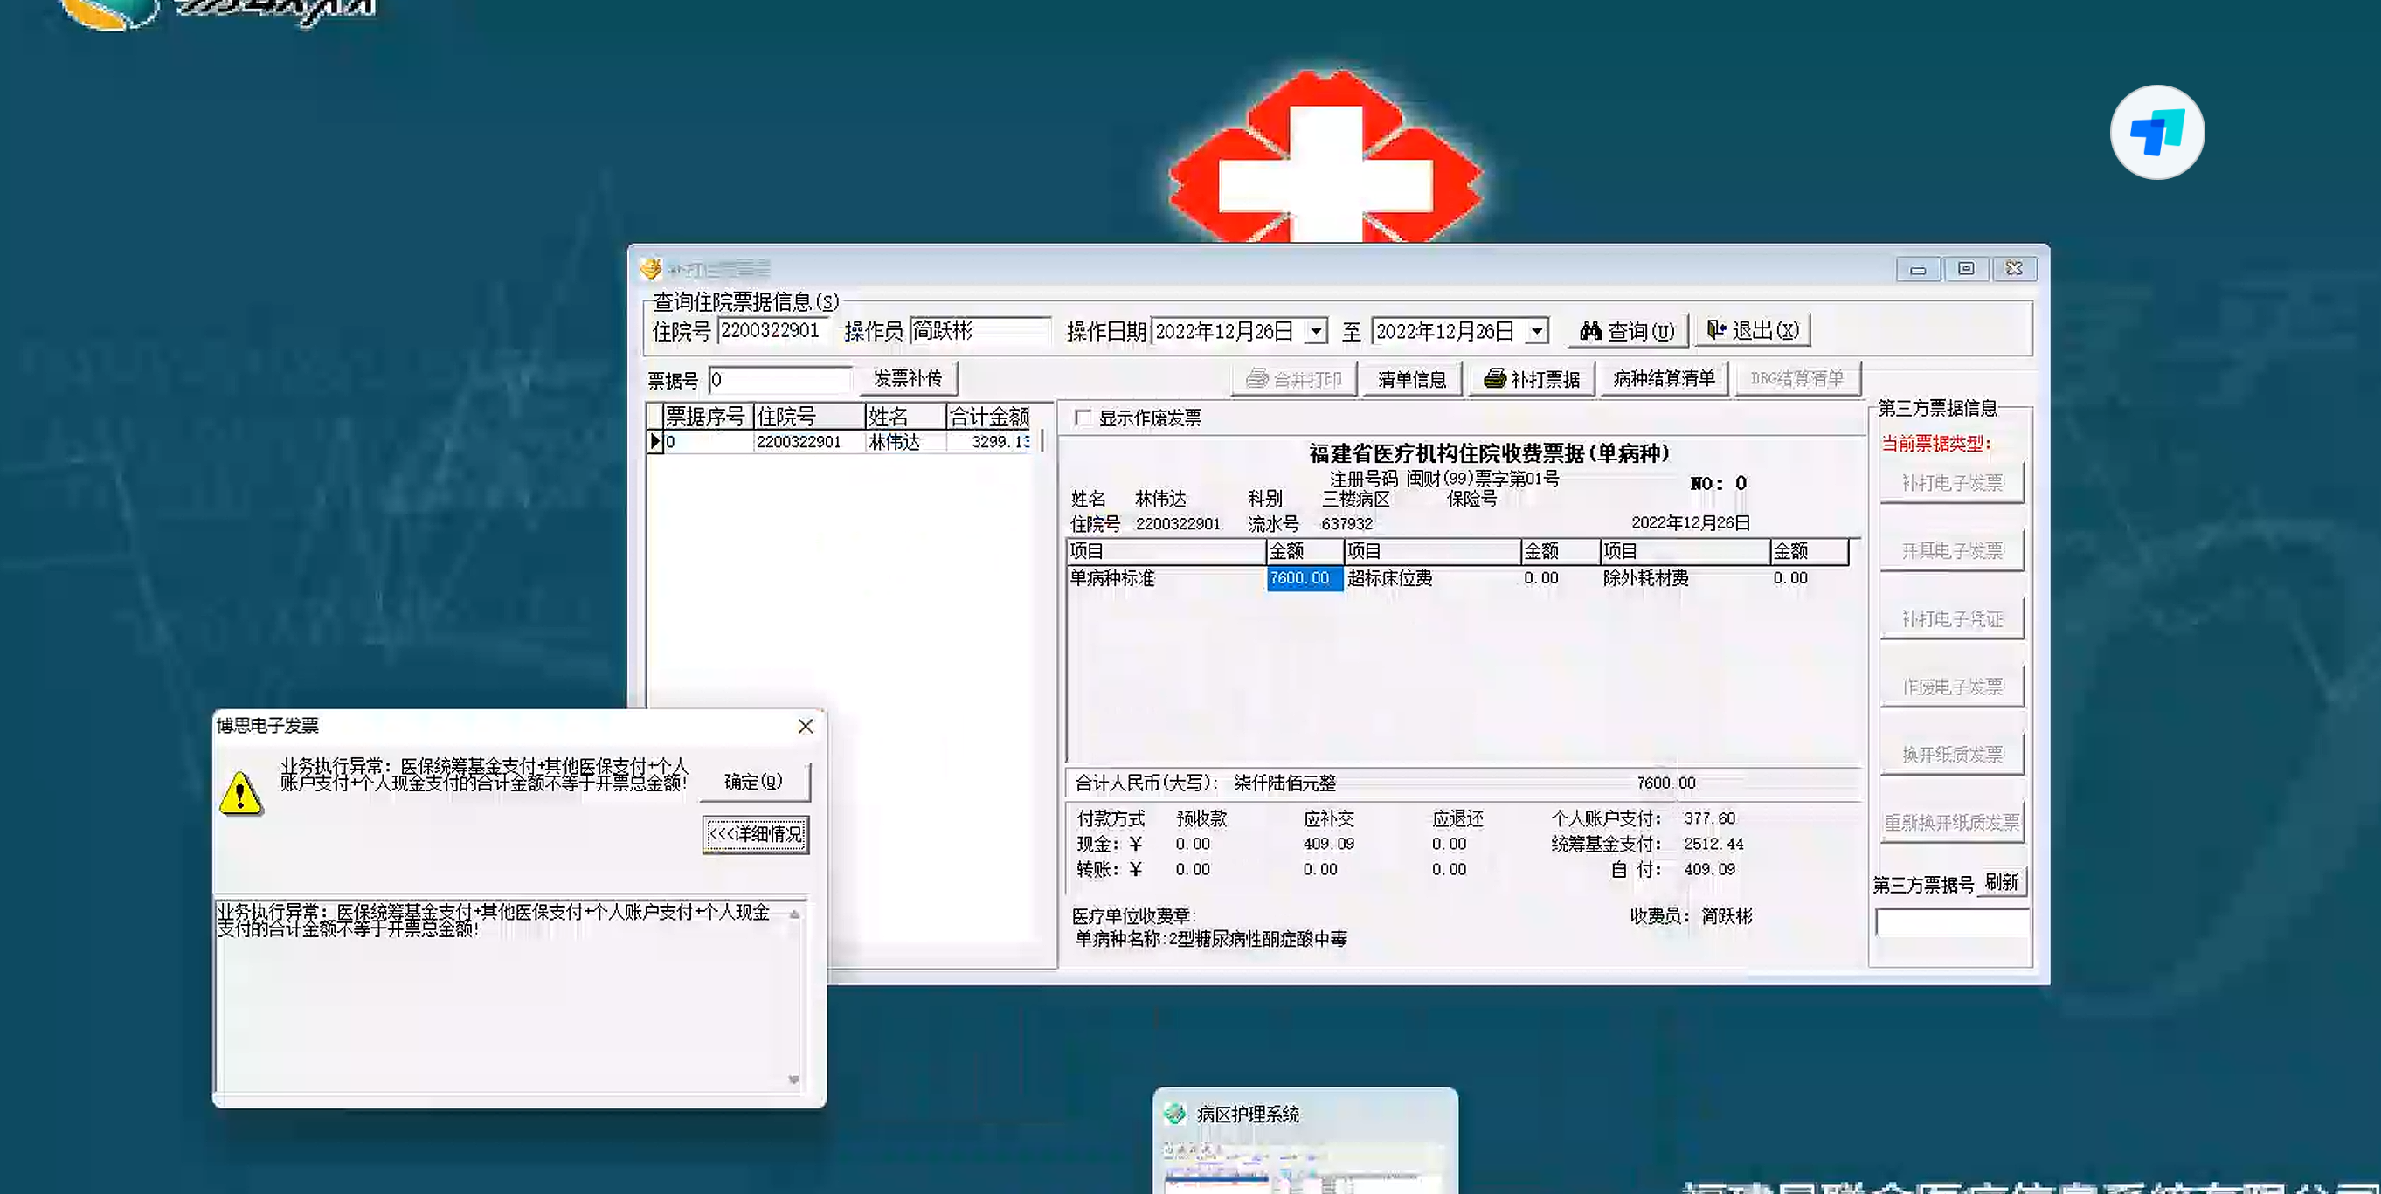
Task: Click the 退出 exit door icon button
Action: point(1752,331)
